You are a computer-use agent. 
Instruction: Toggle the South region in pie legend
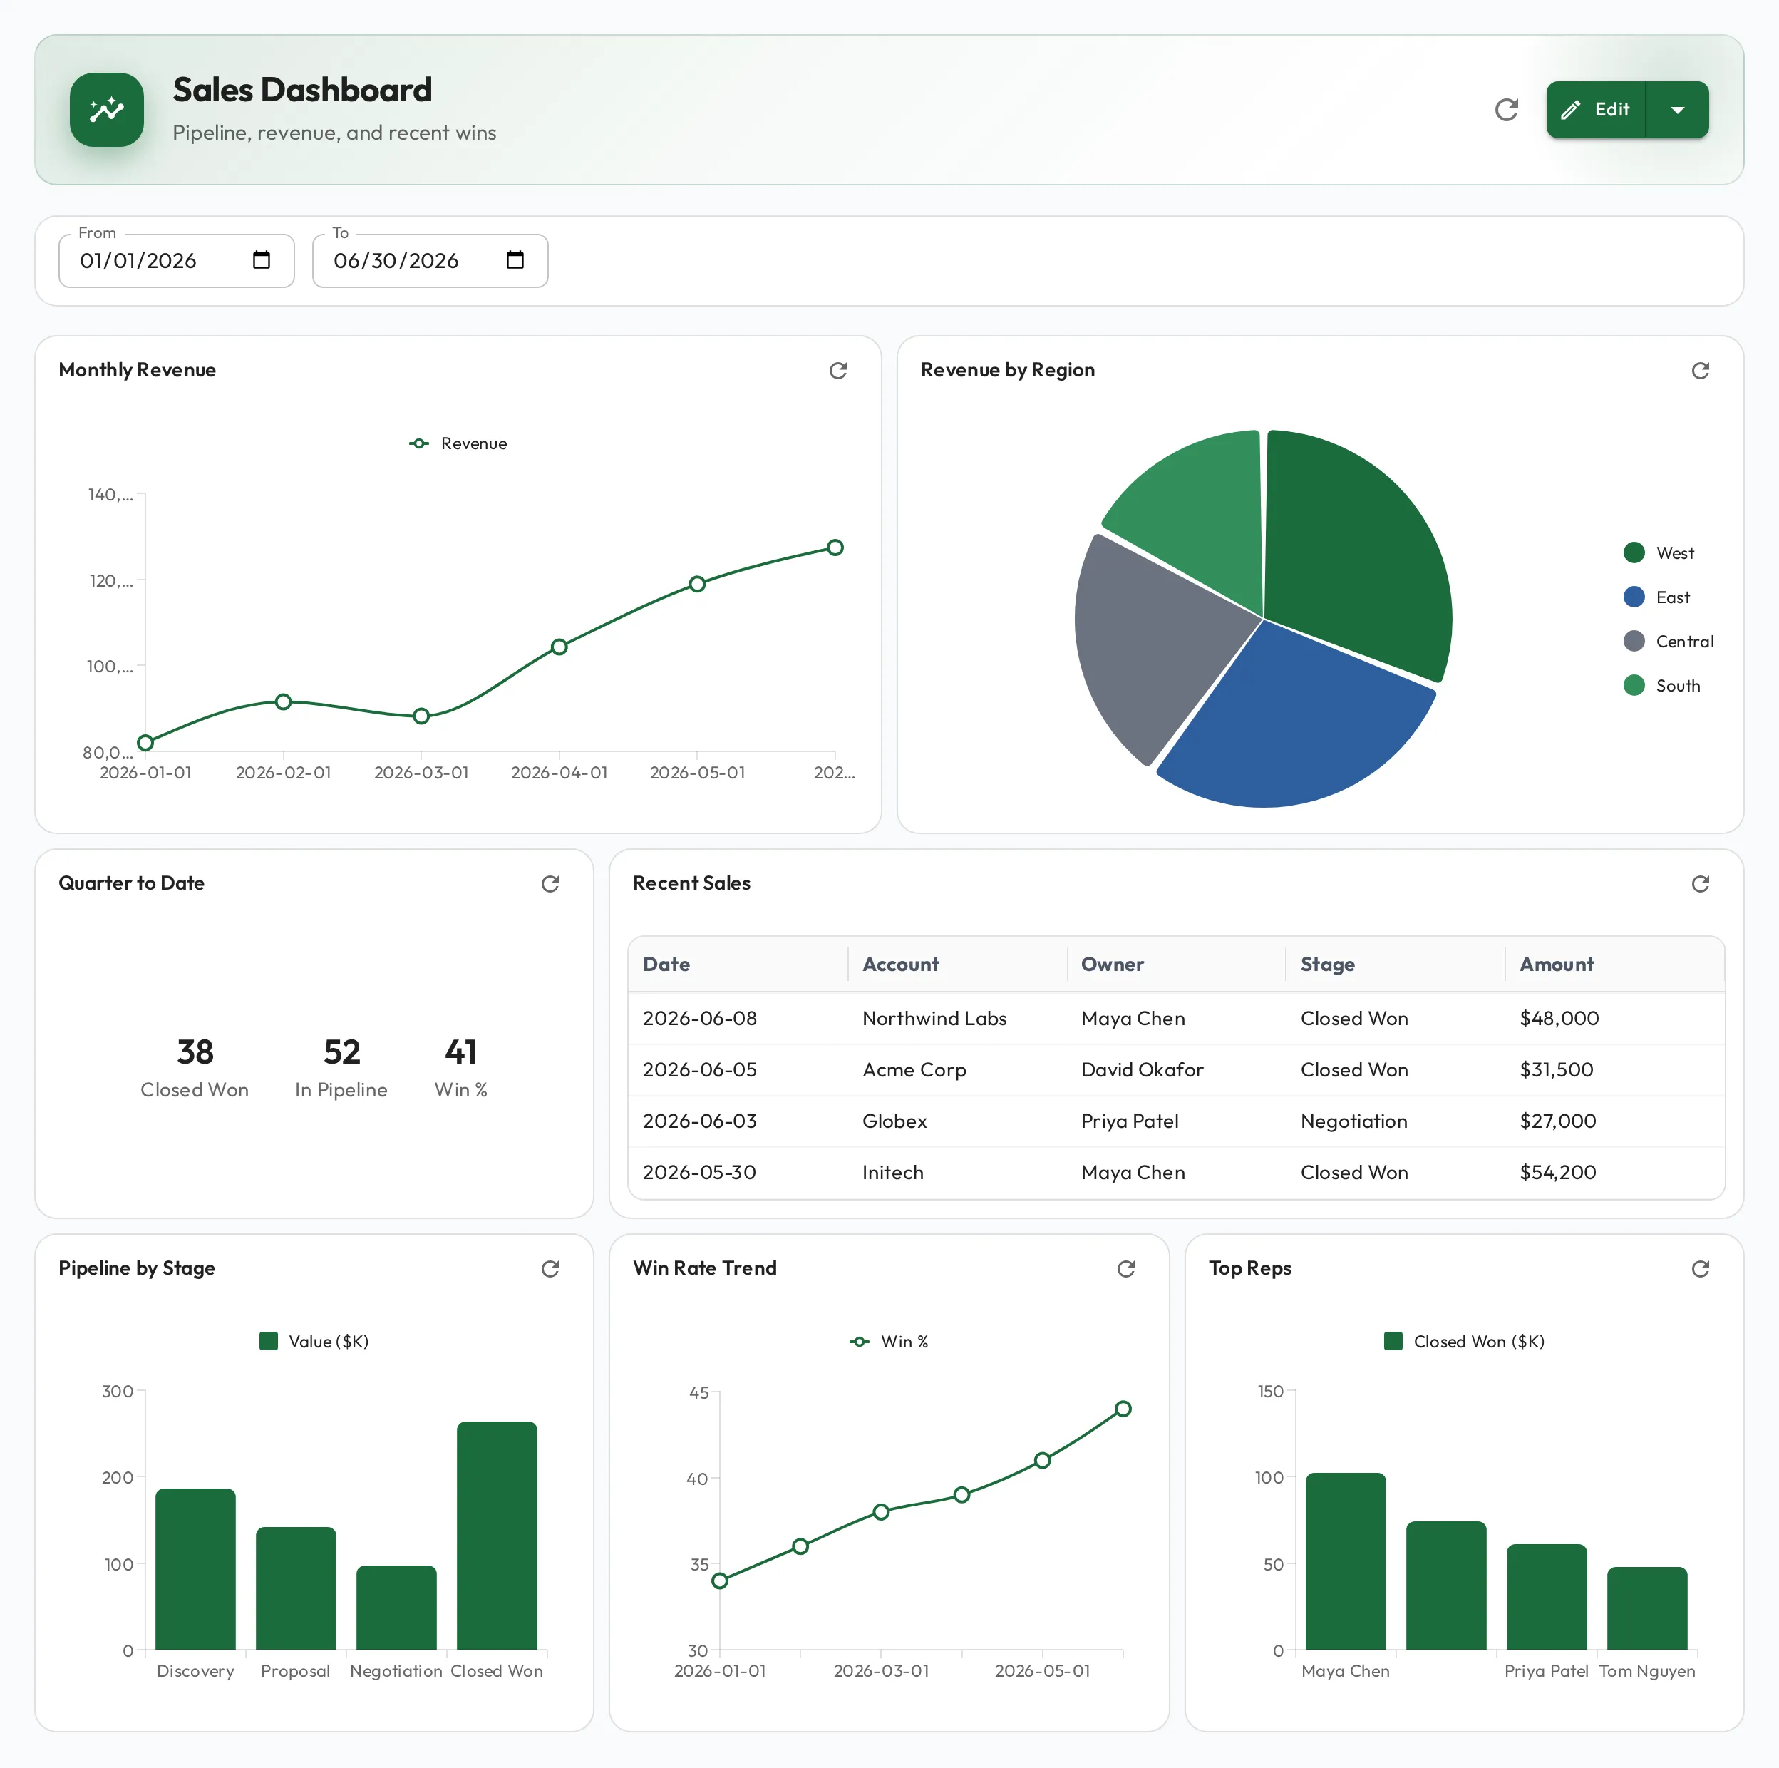(x=1662, y=685)
